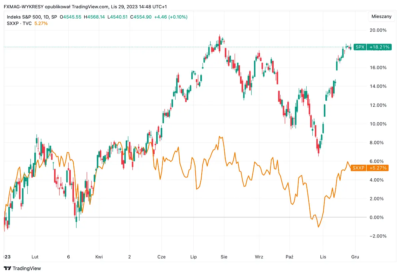
Task: Click the Gru month marker on time axis
Action: [x=355, y=257]
